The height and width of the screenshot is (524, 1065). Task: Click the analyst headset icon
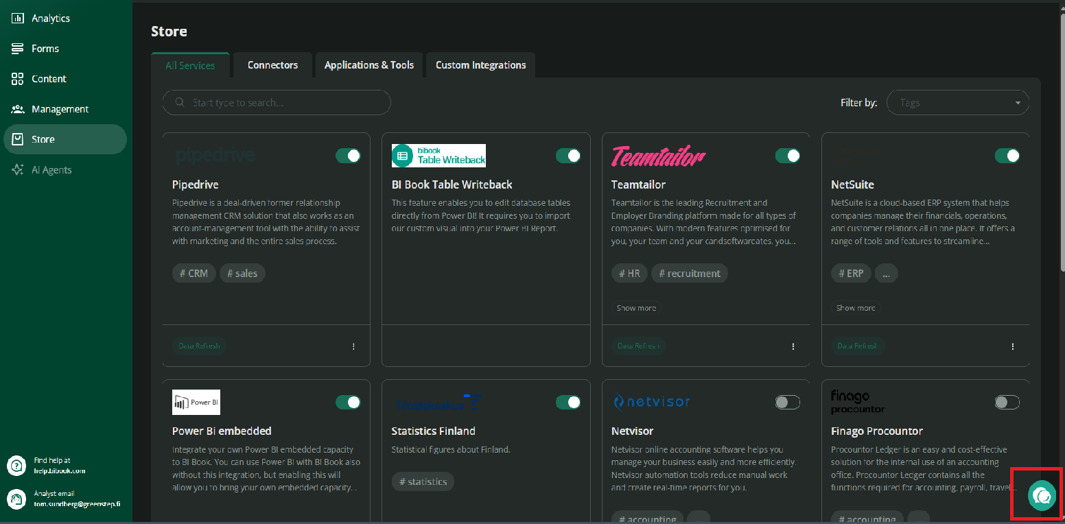[16, 499]
